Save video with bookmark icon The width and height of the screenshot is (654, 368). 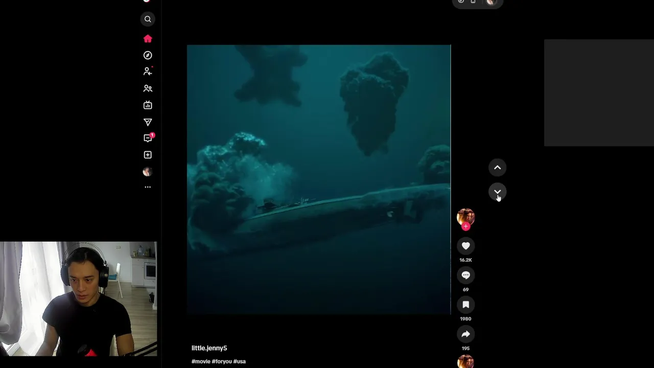pyautogui.click(x=465, y=305)
